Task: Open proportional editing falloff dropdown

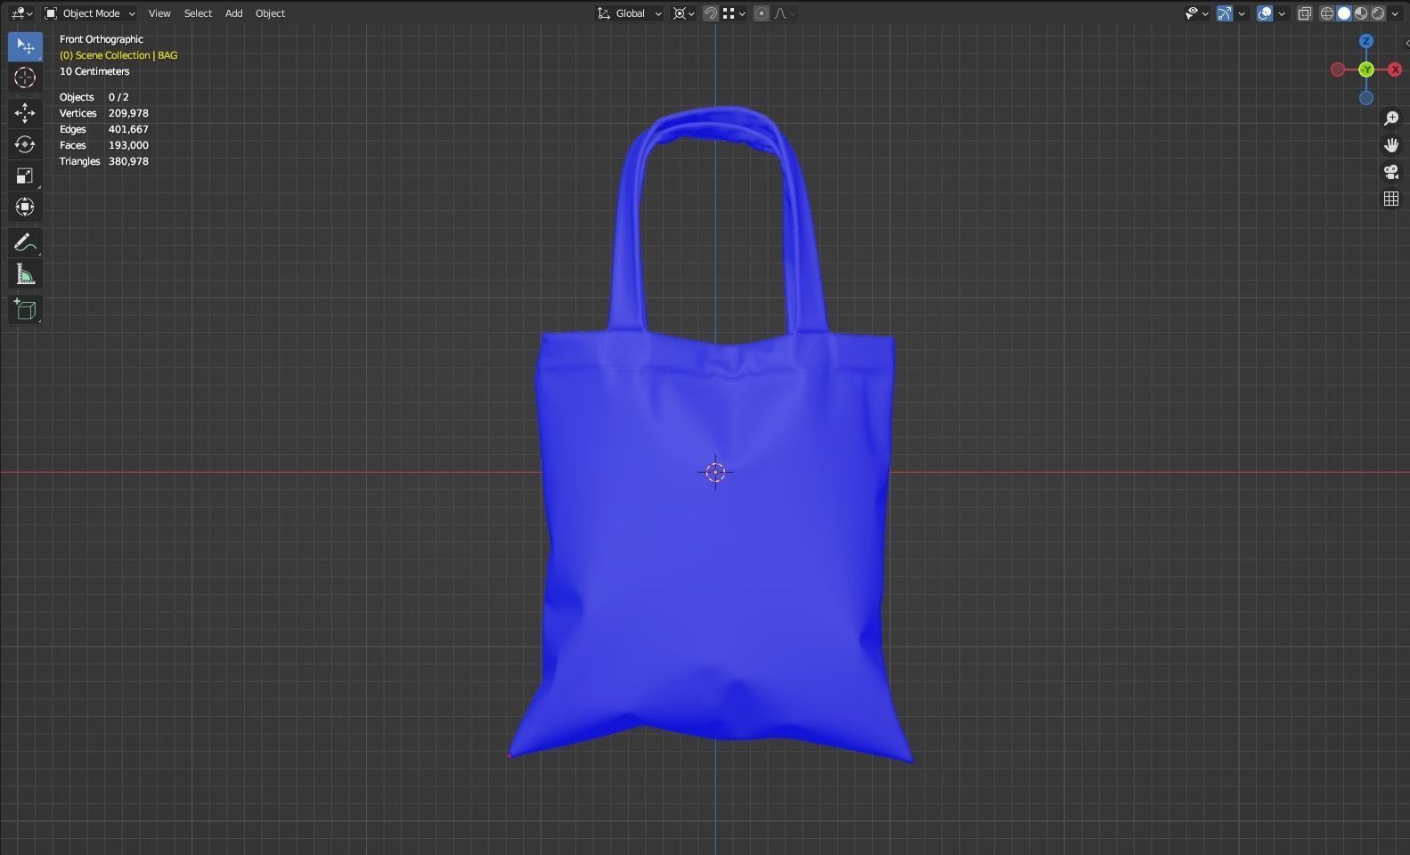Action: coord(784,13)
